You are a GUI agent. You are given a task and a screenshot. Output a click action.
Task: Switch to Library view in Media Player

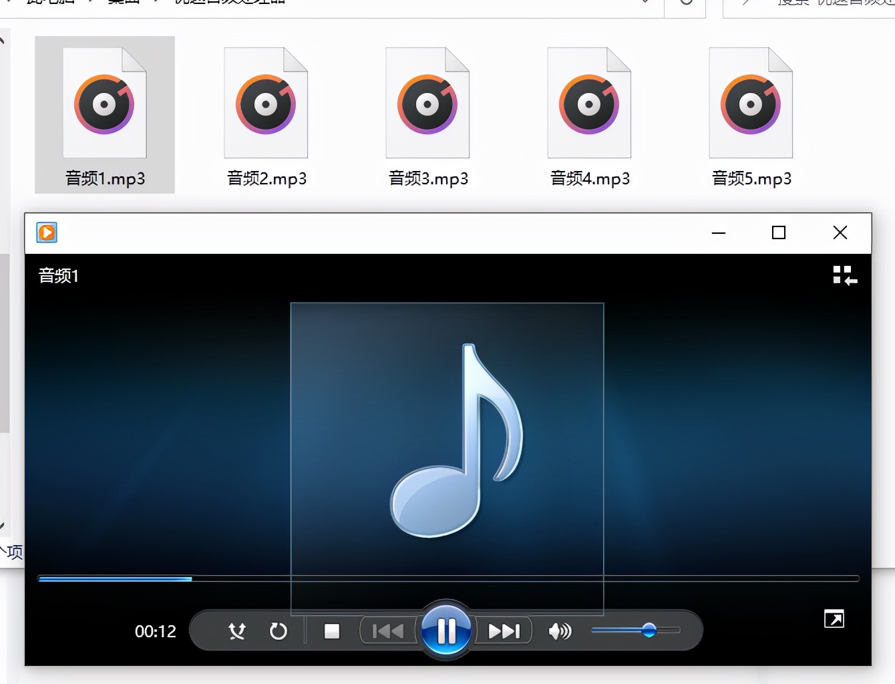844,275
